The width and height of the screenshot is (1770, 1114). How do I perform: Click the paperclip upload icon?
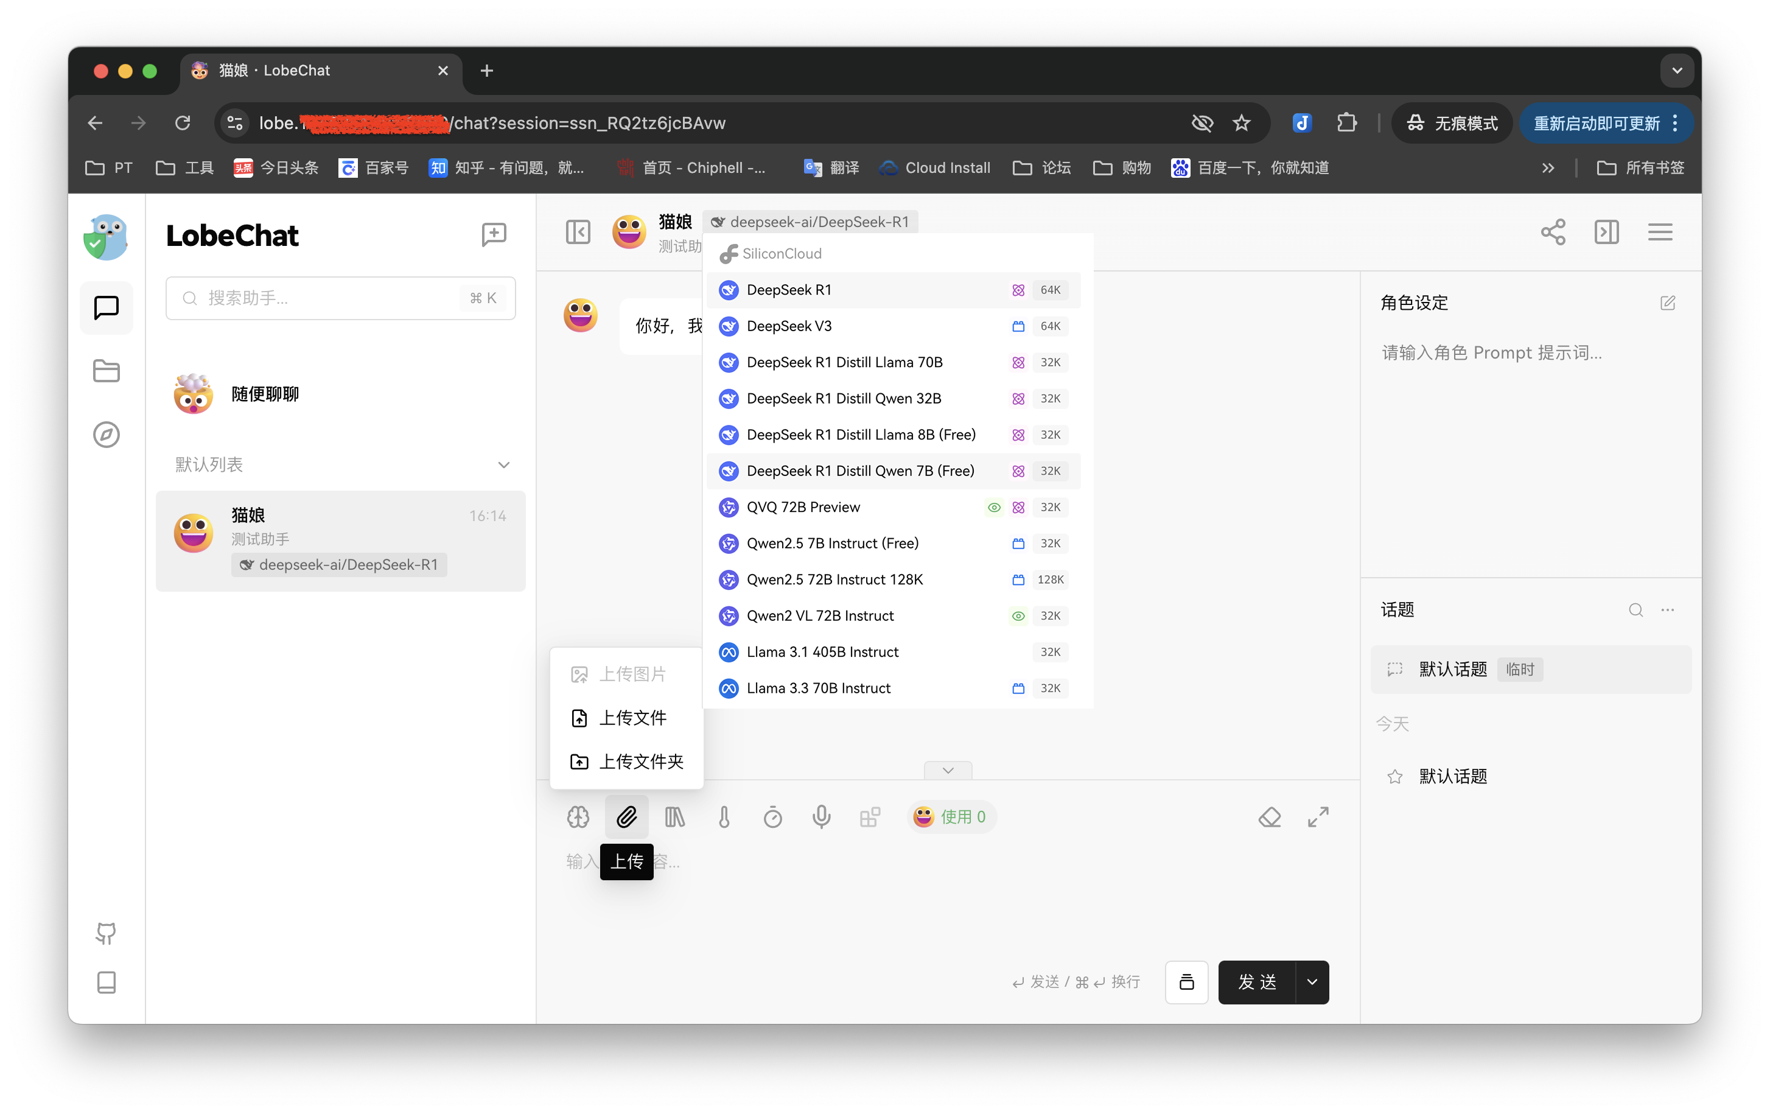(x=626, y=817)
